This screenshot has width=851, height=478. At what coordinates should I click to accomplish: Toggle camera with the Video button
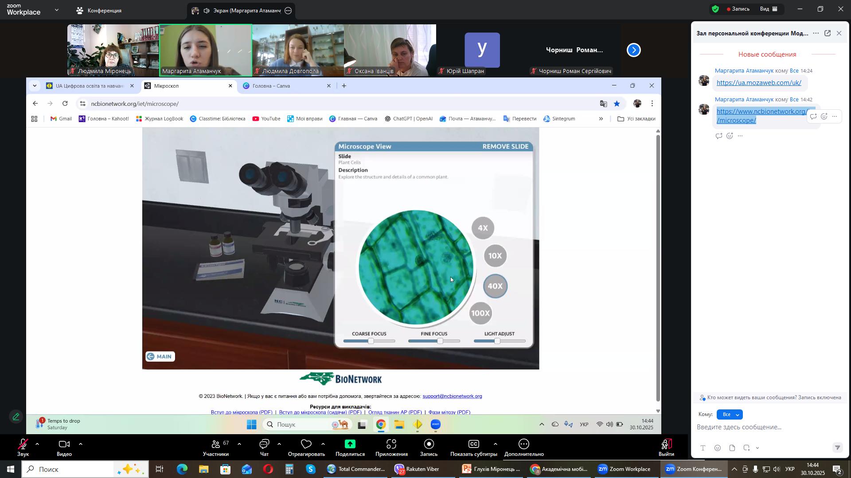pyautogui.click(x=64, y=444)
